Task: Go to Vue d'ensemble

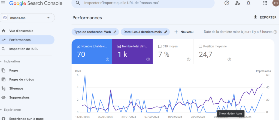Action: pos(21,31)
